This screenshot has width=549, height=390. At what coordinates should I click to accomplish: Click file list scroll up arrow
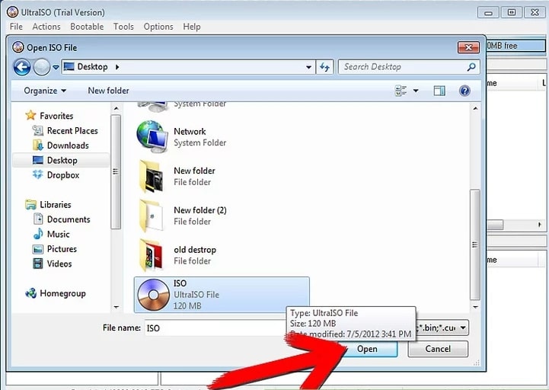(475, 109)
